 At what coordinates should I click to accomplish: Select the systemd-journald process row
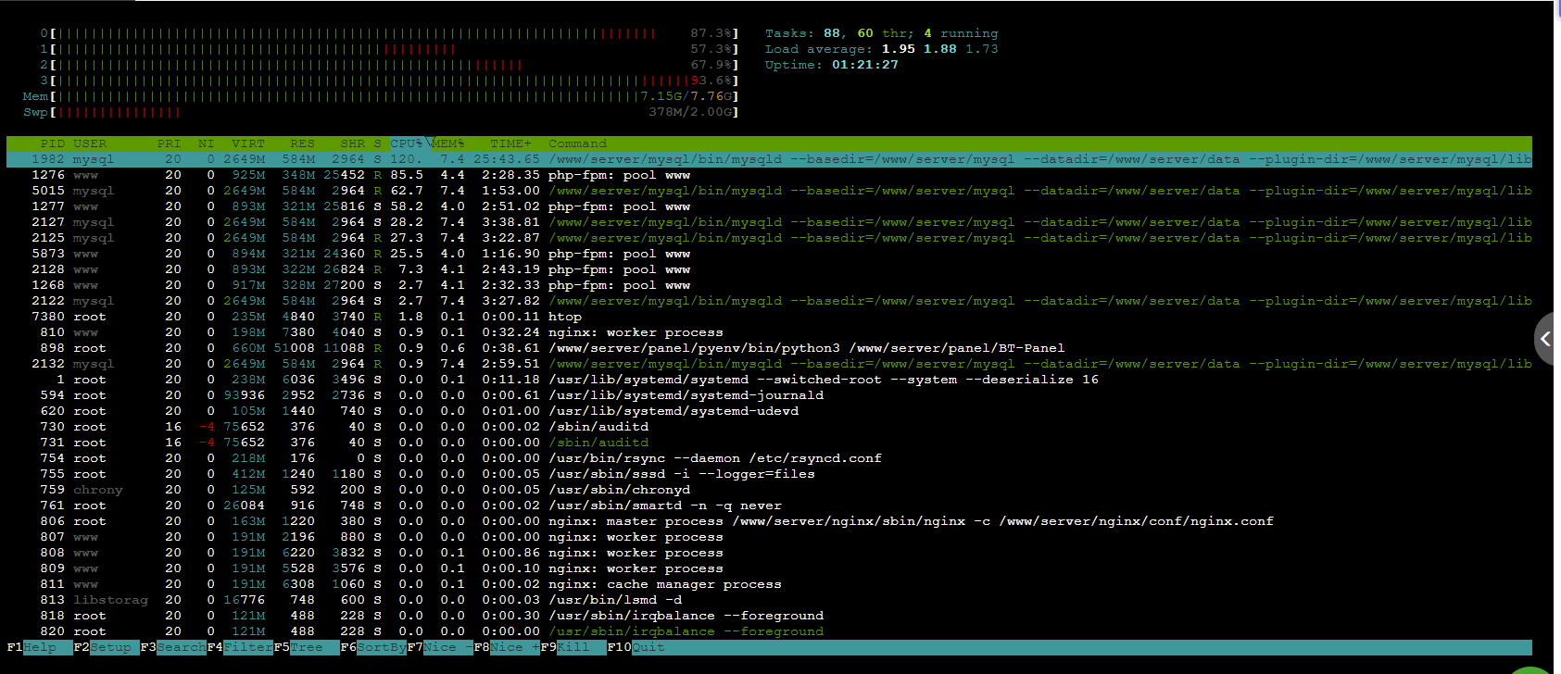769,395
